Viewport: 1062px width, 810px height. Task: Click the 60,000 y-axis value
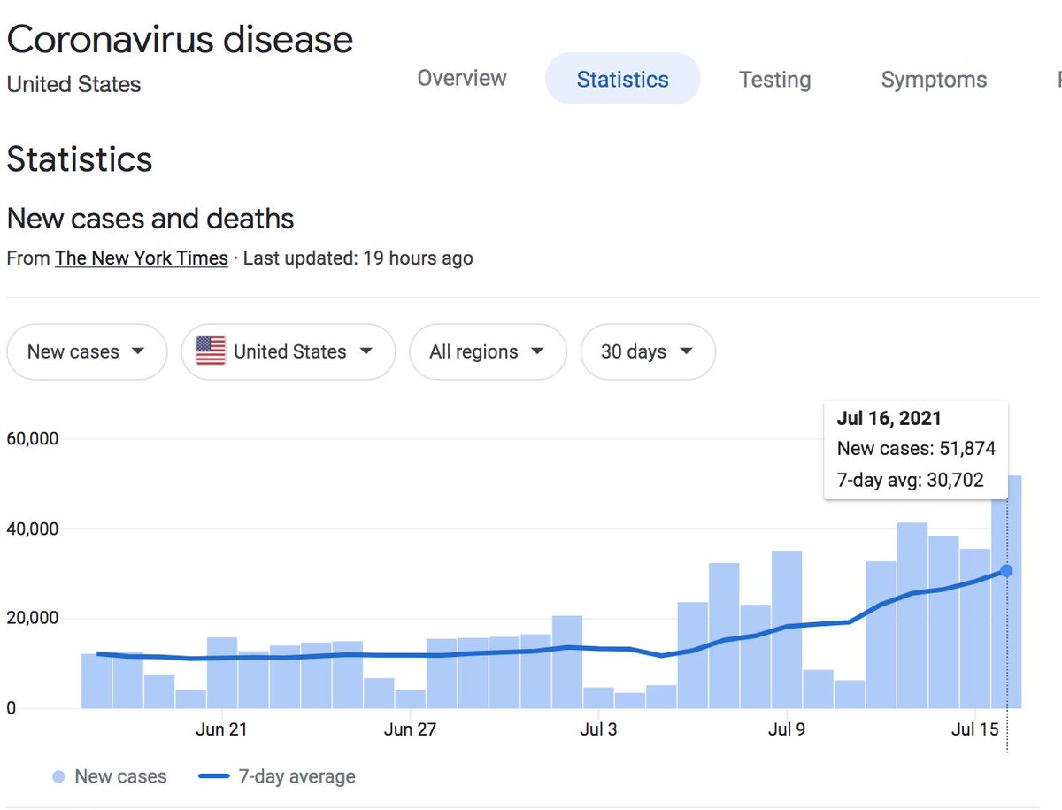tap(33, 439)
